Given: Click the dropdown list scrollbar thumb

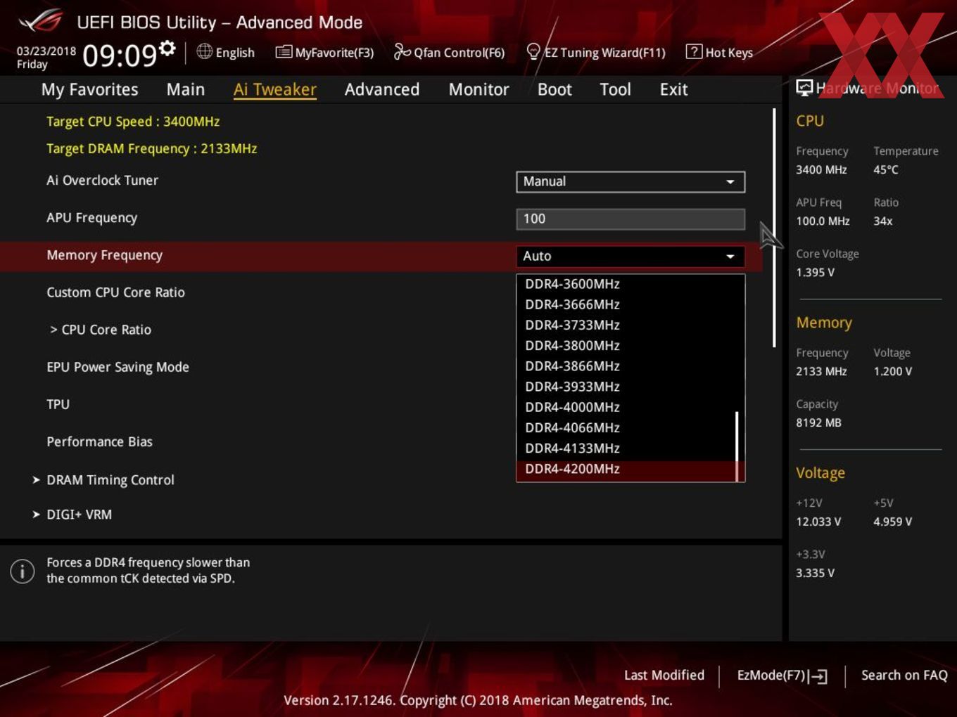Looking at the screenshot, I should coord(737,446).
